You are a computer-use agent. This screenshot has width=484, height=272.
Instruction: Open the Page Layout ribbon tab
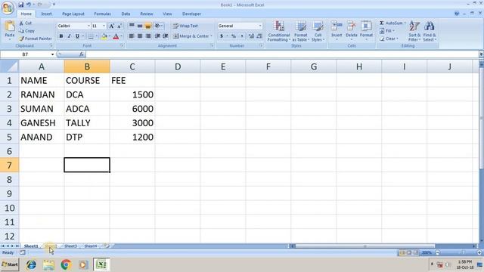tap(73, 14)
